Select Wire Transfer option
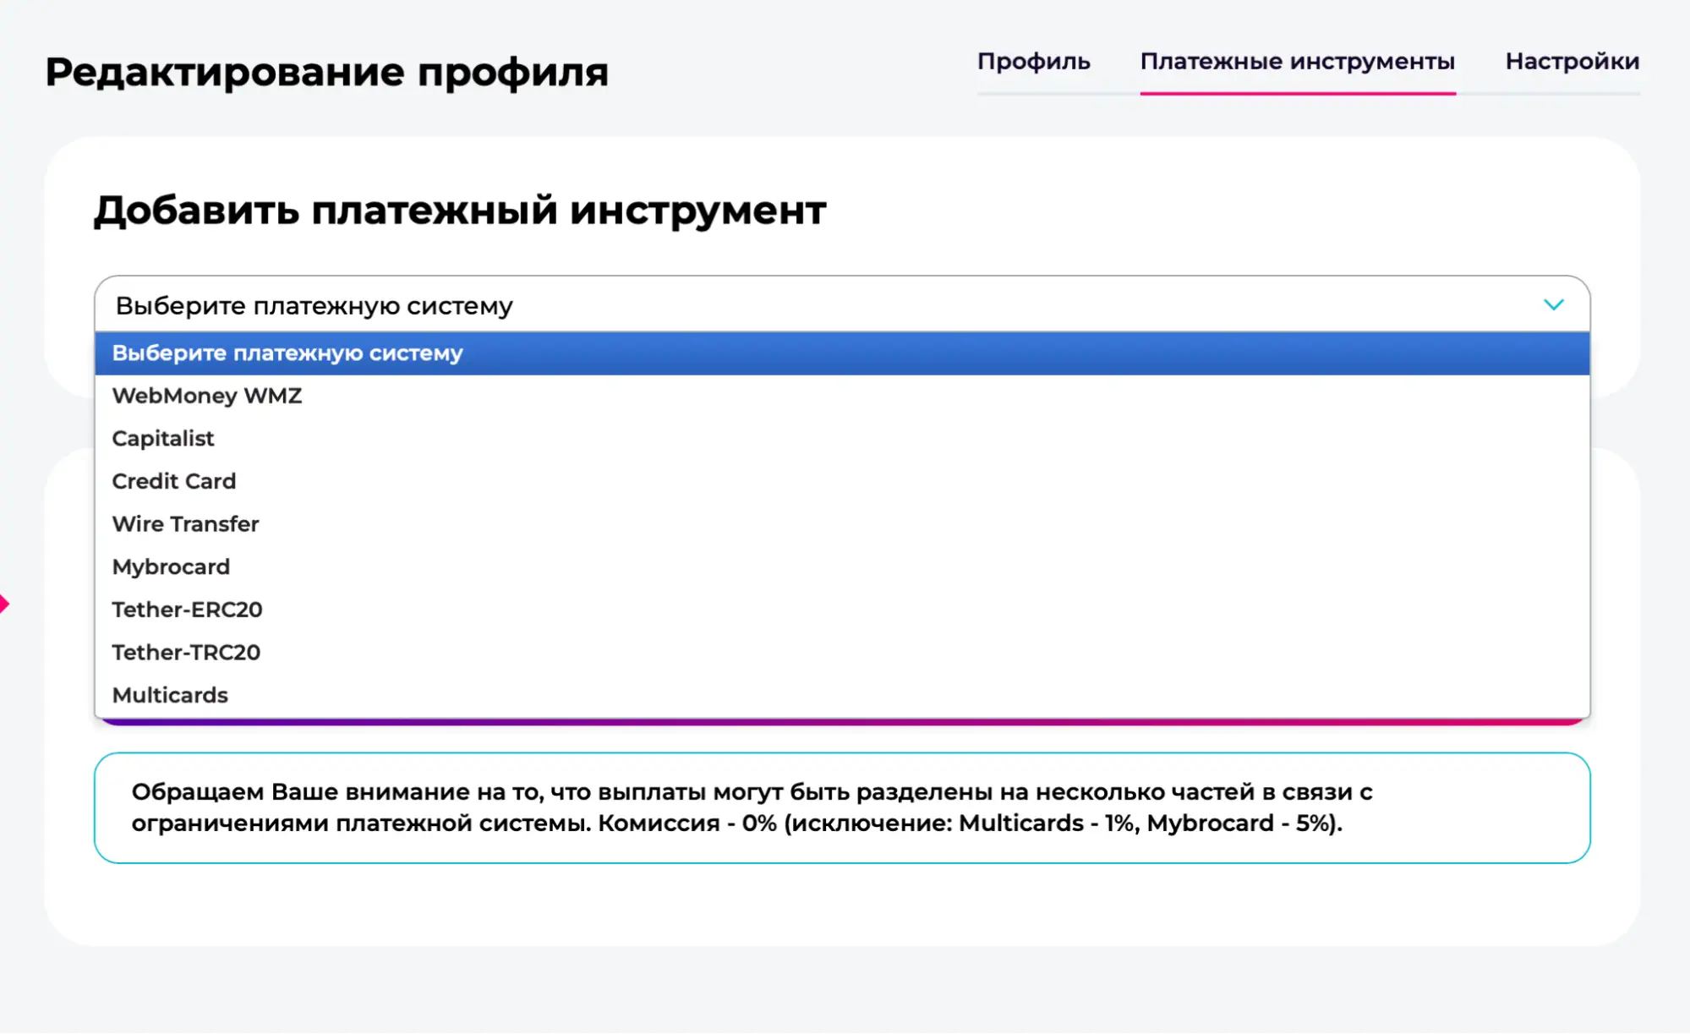This screenshot has width=1690, height=1034. click(x=842, y=524)
